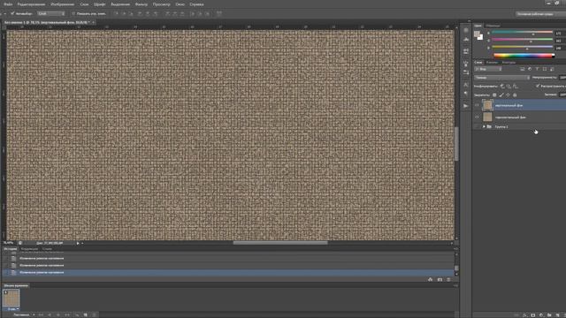Click the canvas horizontal scrollbar
566x318 pixels.
[280, 243]
